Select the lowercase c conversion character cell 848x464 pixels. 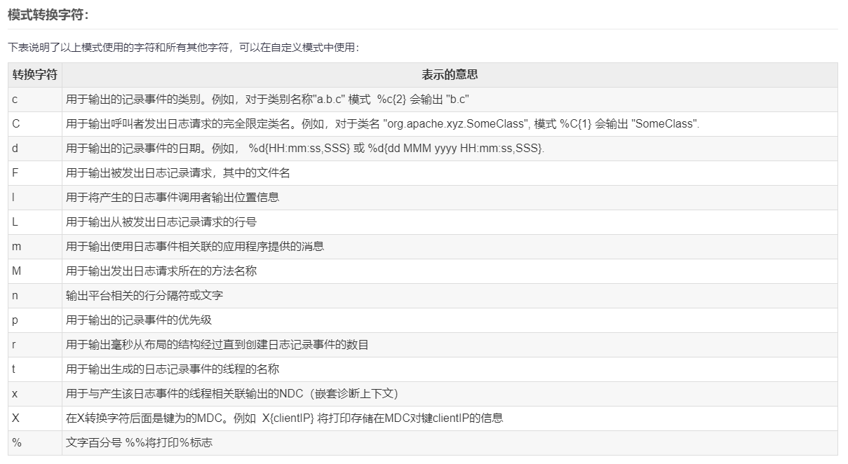[35, 100]
